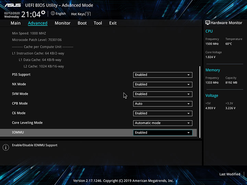Open Core Leveling Mode dropdown
The height and width of the screenshot is (185, 247).
[163, 123]
